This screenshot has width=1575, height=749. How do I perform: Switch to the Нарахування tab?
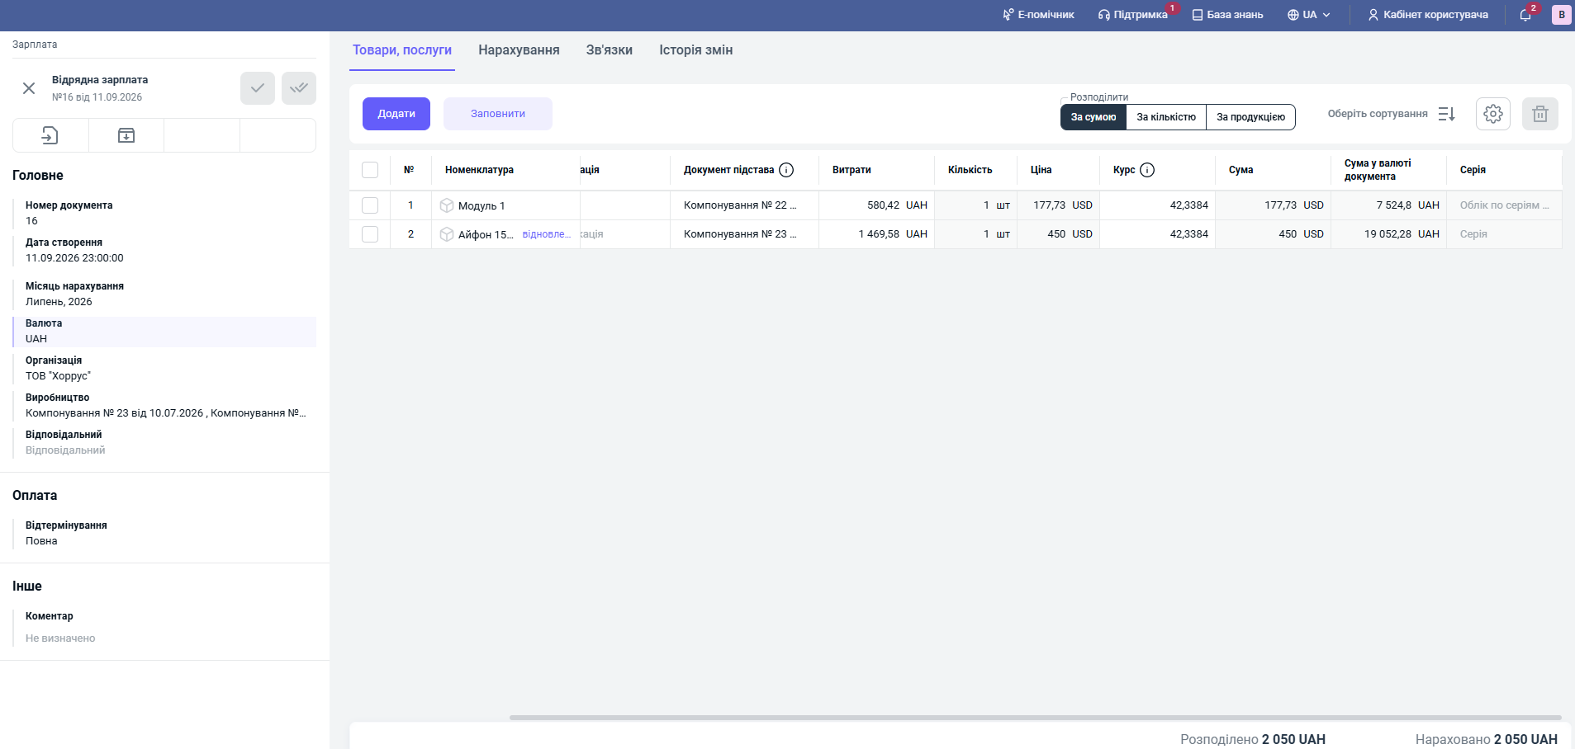click(519, 50)
